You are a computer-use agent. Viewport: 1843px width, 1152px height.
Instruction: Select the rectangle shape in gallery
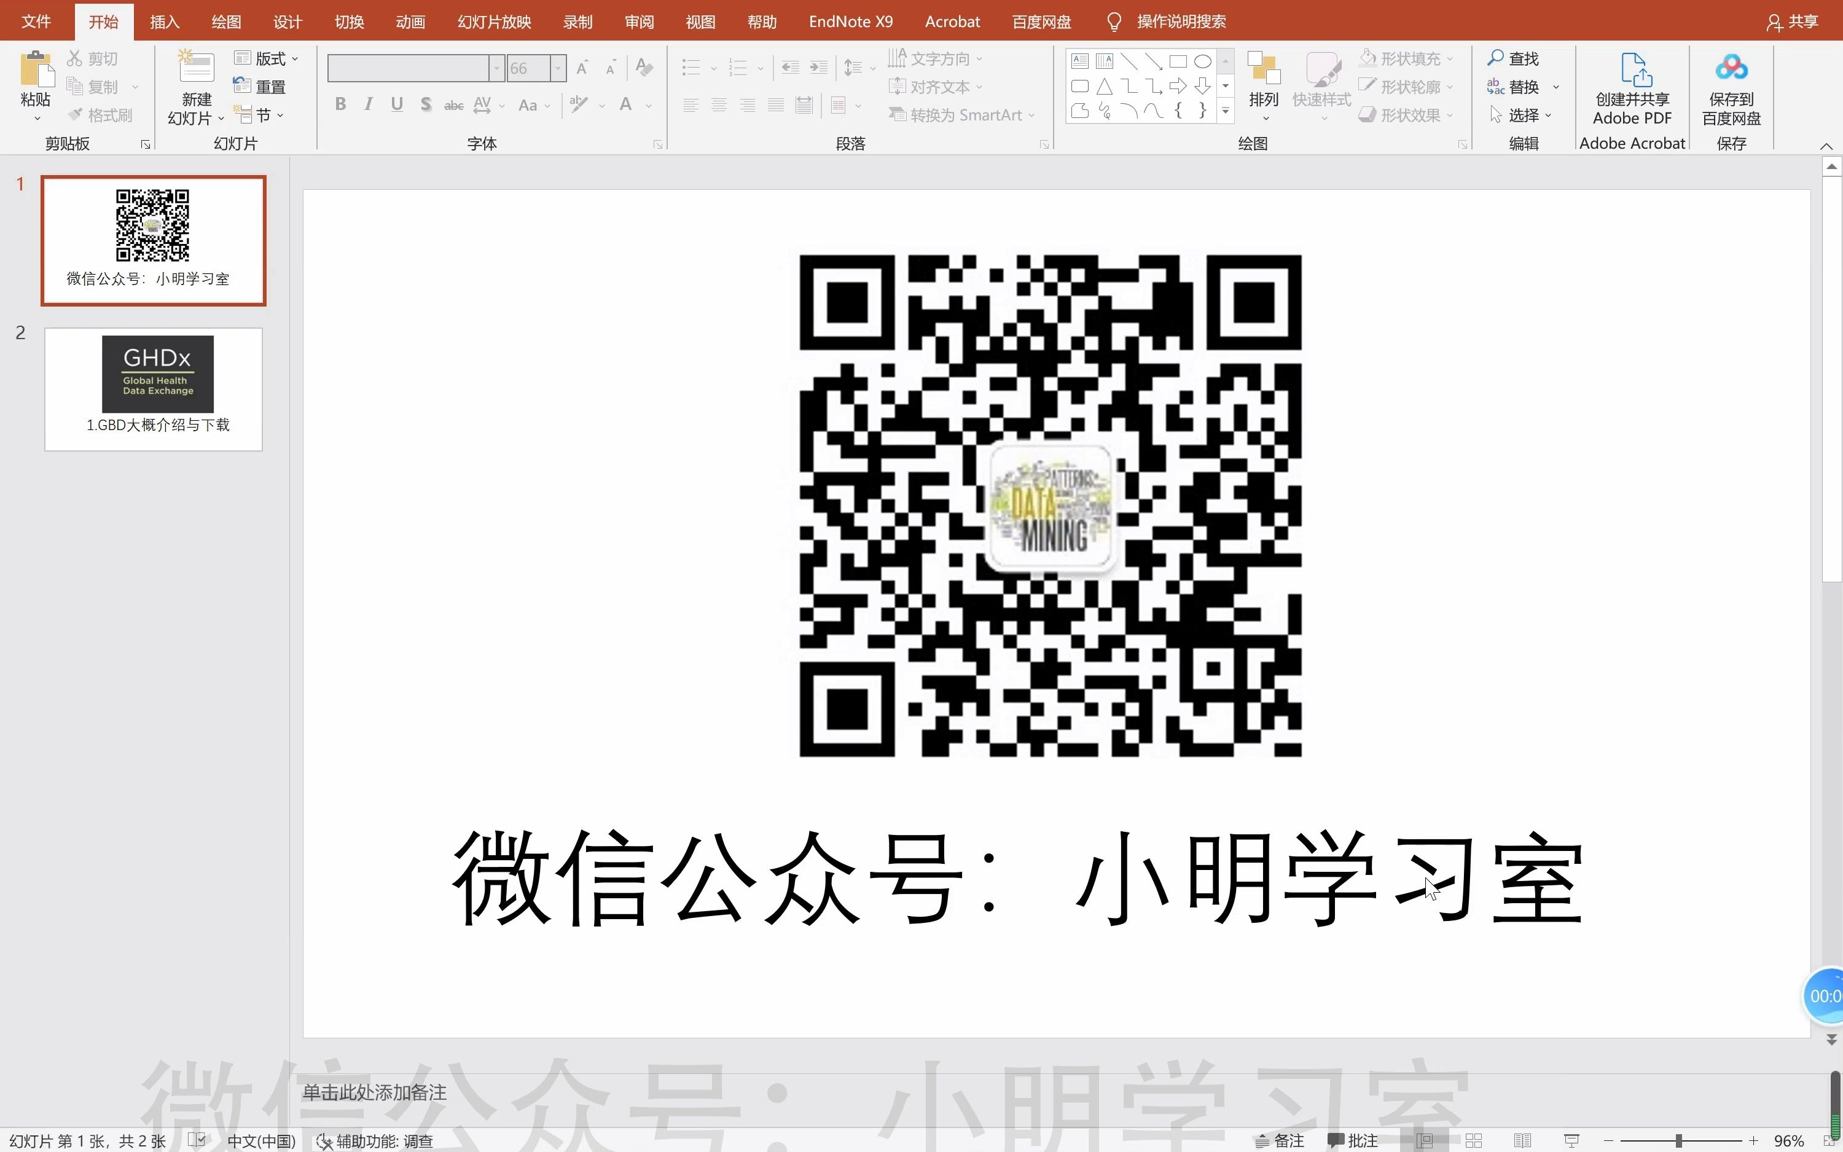click(x=1178, y=61)
